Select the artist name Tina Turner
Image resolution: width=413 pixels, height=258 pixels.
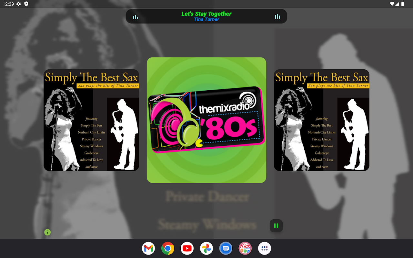pos(206,19)
